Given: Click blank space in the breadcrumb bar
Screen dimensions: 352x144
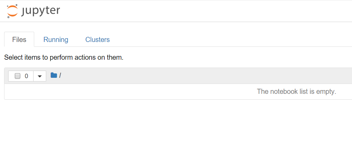Looking at the screenshot, I should tap(205, 75).
